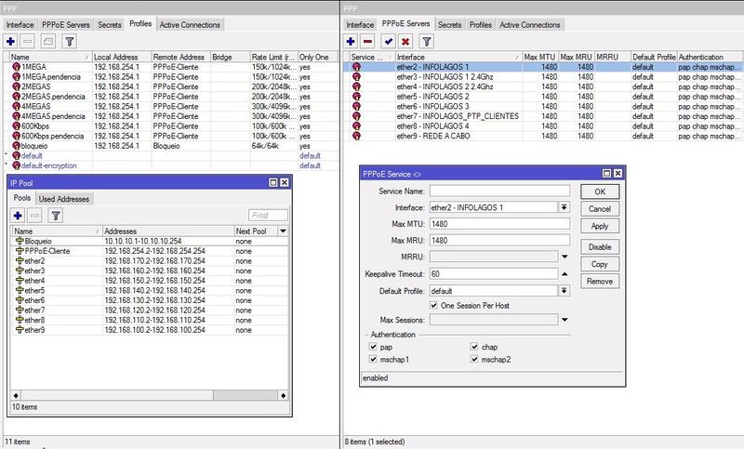Open the Default Profile dropdown
Image resolution: width=744 pixels, height=449 pixels.
click(564, 290)
